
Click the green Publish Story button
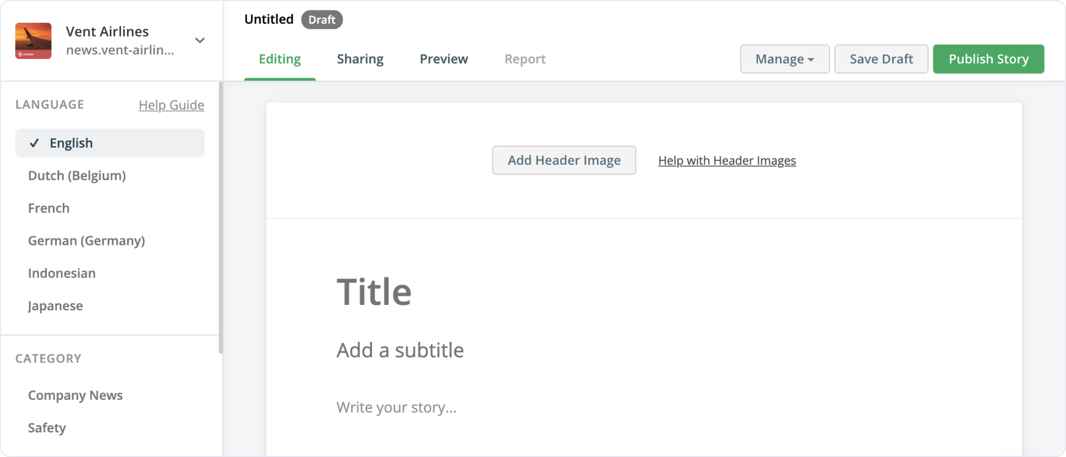point(988,59)
